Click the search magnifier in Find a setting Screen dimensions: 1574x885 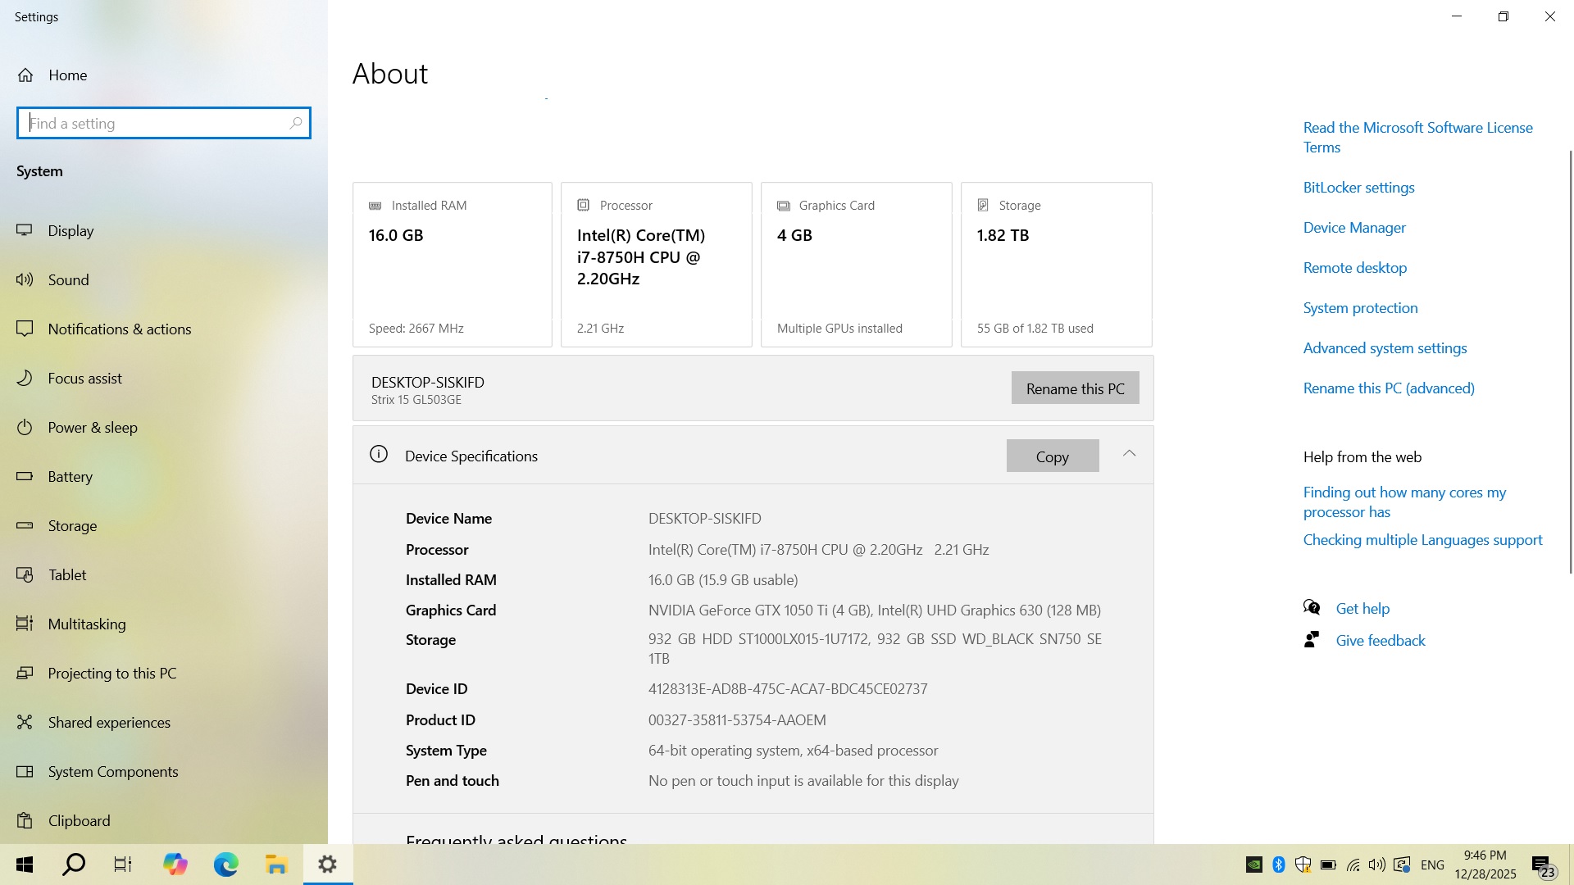pyautogui.click(x=296, y=124)
